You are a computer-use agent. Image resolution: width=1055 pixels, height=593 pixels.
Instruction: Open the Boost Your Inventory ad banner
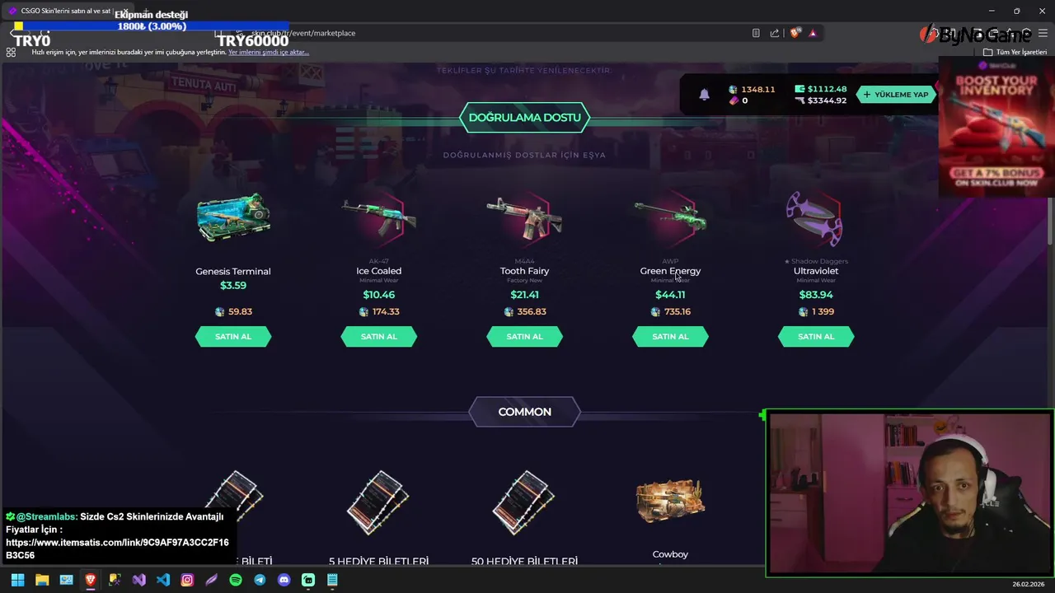click(996, 127)
